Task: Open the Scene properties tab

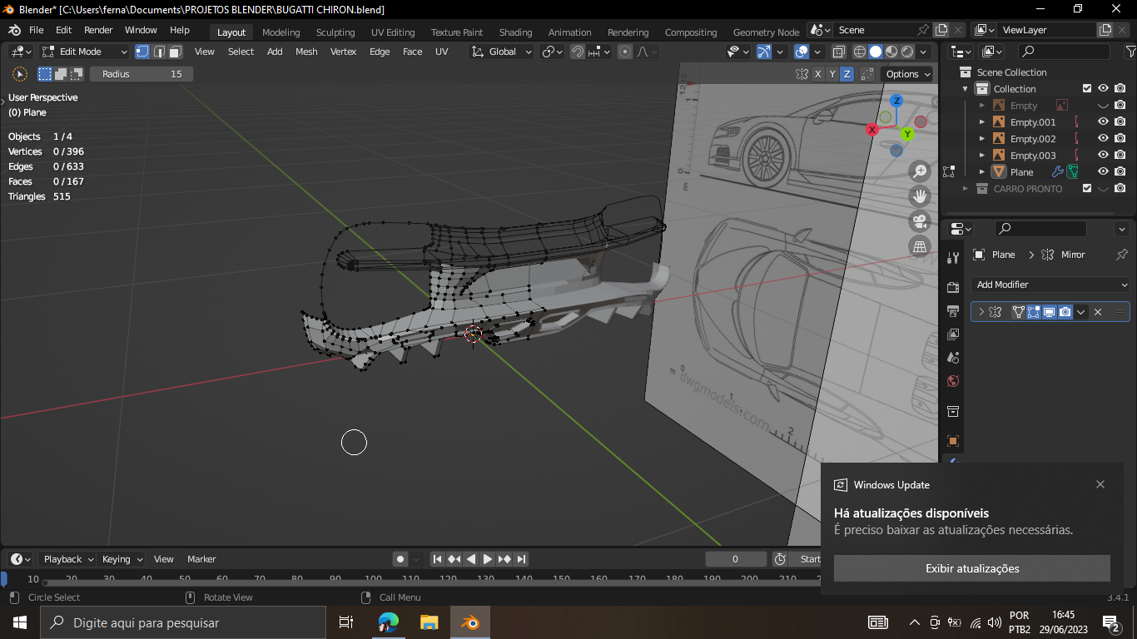Action: pos(953,358)
